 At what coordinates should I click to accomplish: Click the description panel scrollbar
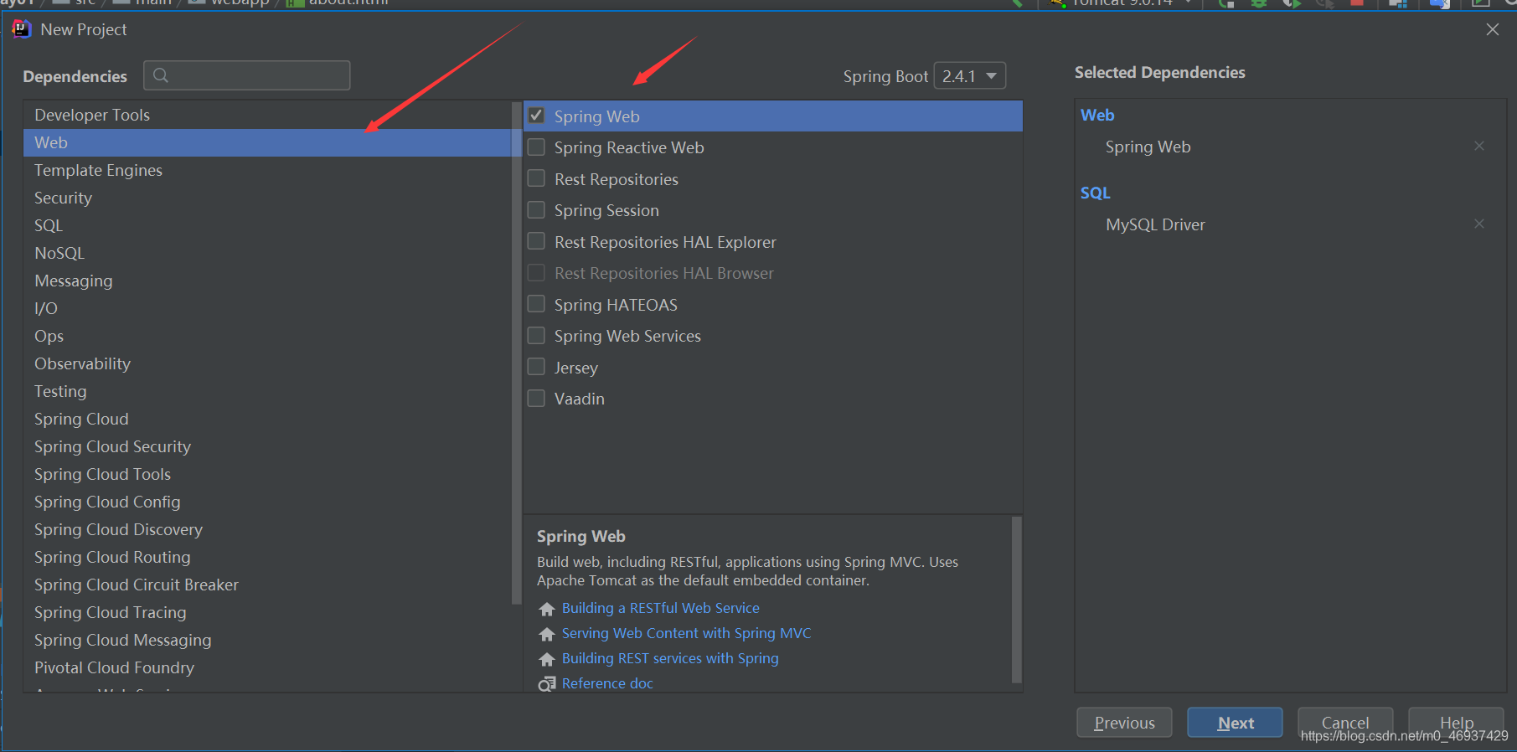click(1017, 600)
